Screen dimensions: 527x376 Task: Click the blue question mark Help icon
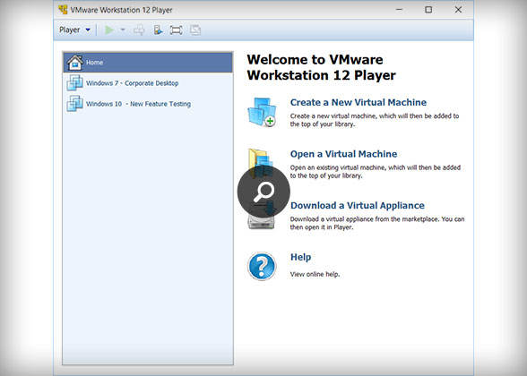click(x=262, y=266)
